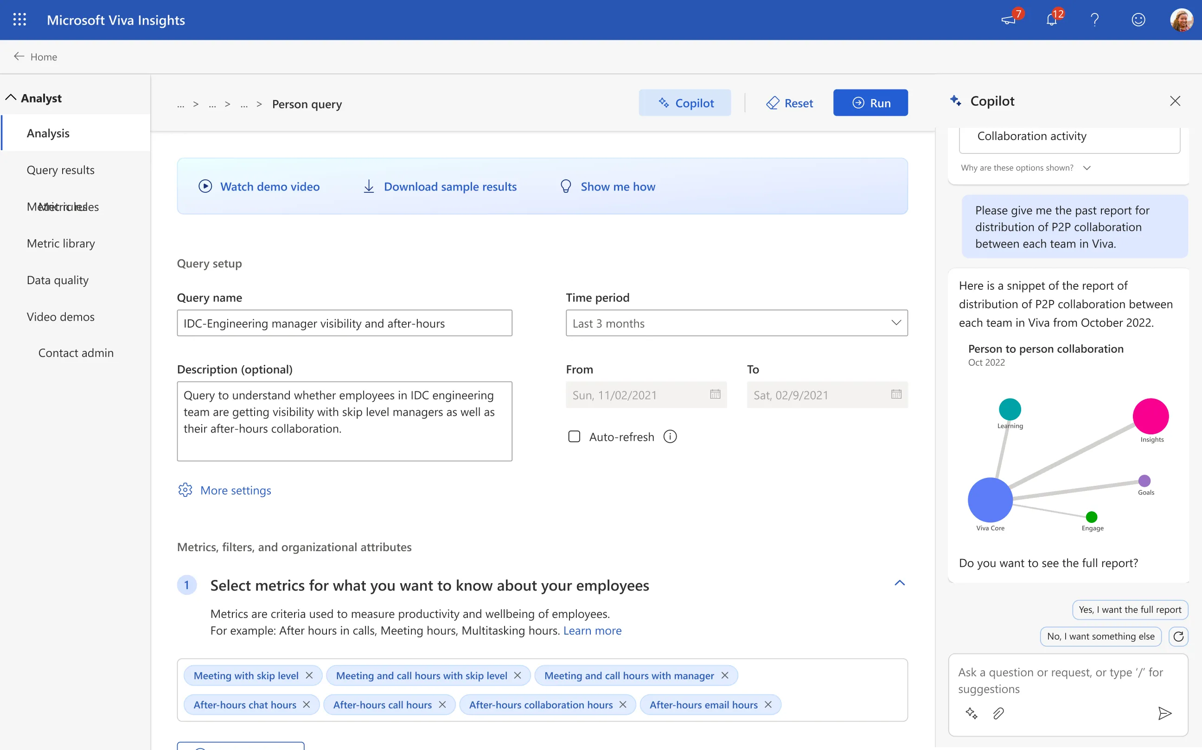Screen dimensions: 1202x750
Task: Open the announcements megaphone icon
Action: click(1008, 20)
